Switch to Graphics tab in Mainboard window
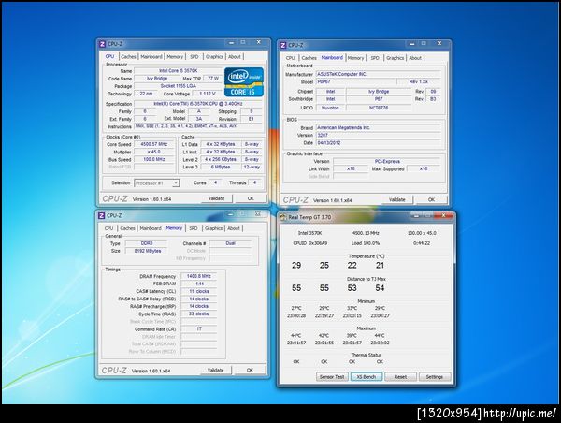This screenshot has width=561, height=423. (396, 58)
